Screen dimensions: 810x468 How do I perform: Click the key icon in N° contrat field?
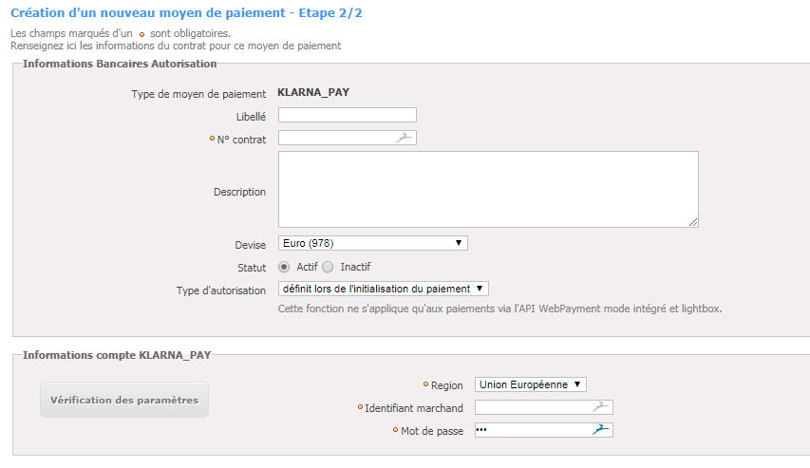coord(404,138)
